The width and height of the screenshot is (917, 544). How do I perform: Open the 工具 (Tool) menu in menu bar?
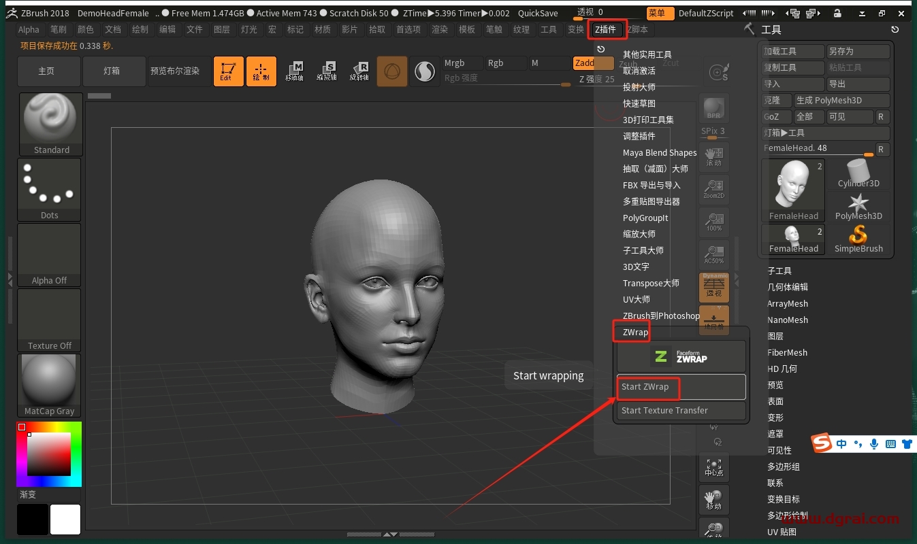(x=549, y=29)
